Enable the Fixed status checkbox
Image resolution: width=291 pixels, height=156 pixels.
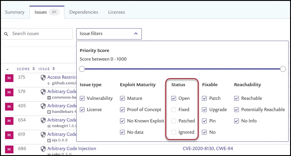coord(174,110)
